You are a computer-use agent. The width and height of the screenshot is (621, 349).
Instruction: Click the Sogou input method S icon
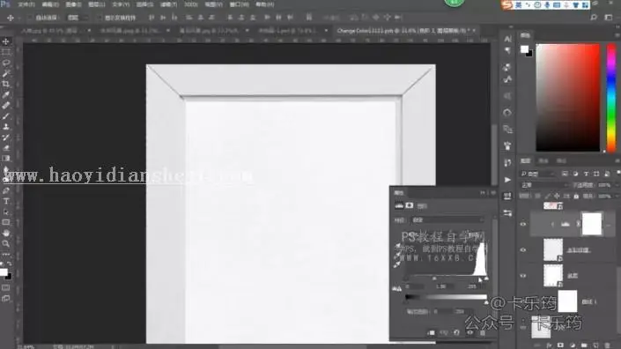click(x=507, y=4)
